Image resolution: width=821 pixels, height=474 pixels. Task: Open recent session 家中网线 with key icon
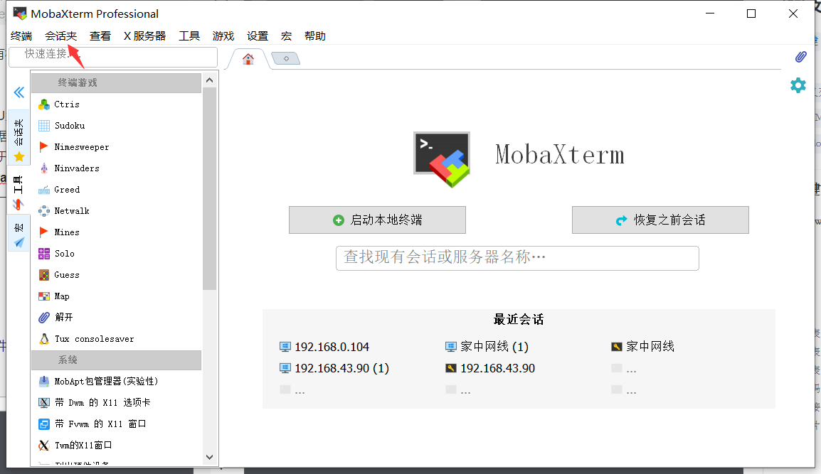coord(642,346)
